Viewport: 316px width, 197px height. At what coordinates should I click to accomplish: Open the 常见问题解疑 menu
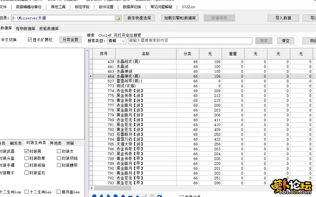(161, 7)
